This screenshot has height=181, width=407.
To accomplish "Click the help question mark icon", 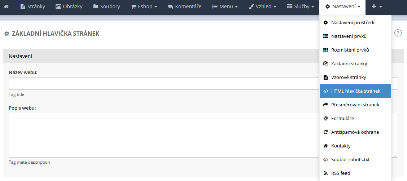I will click(398, 33).
